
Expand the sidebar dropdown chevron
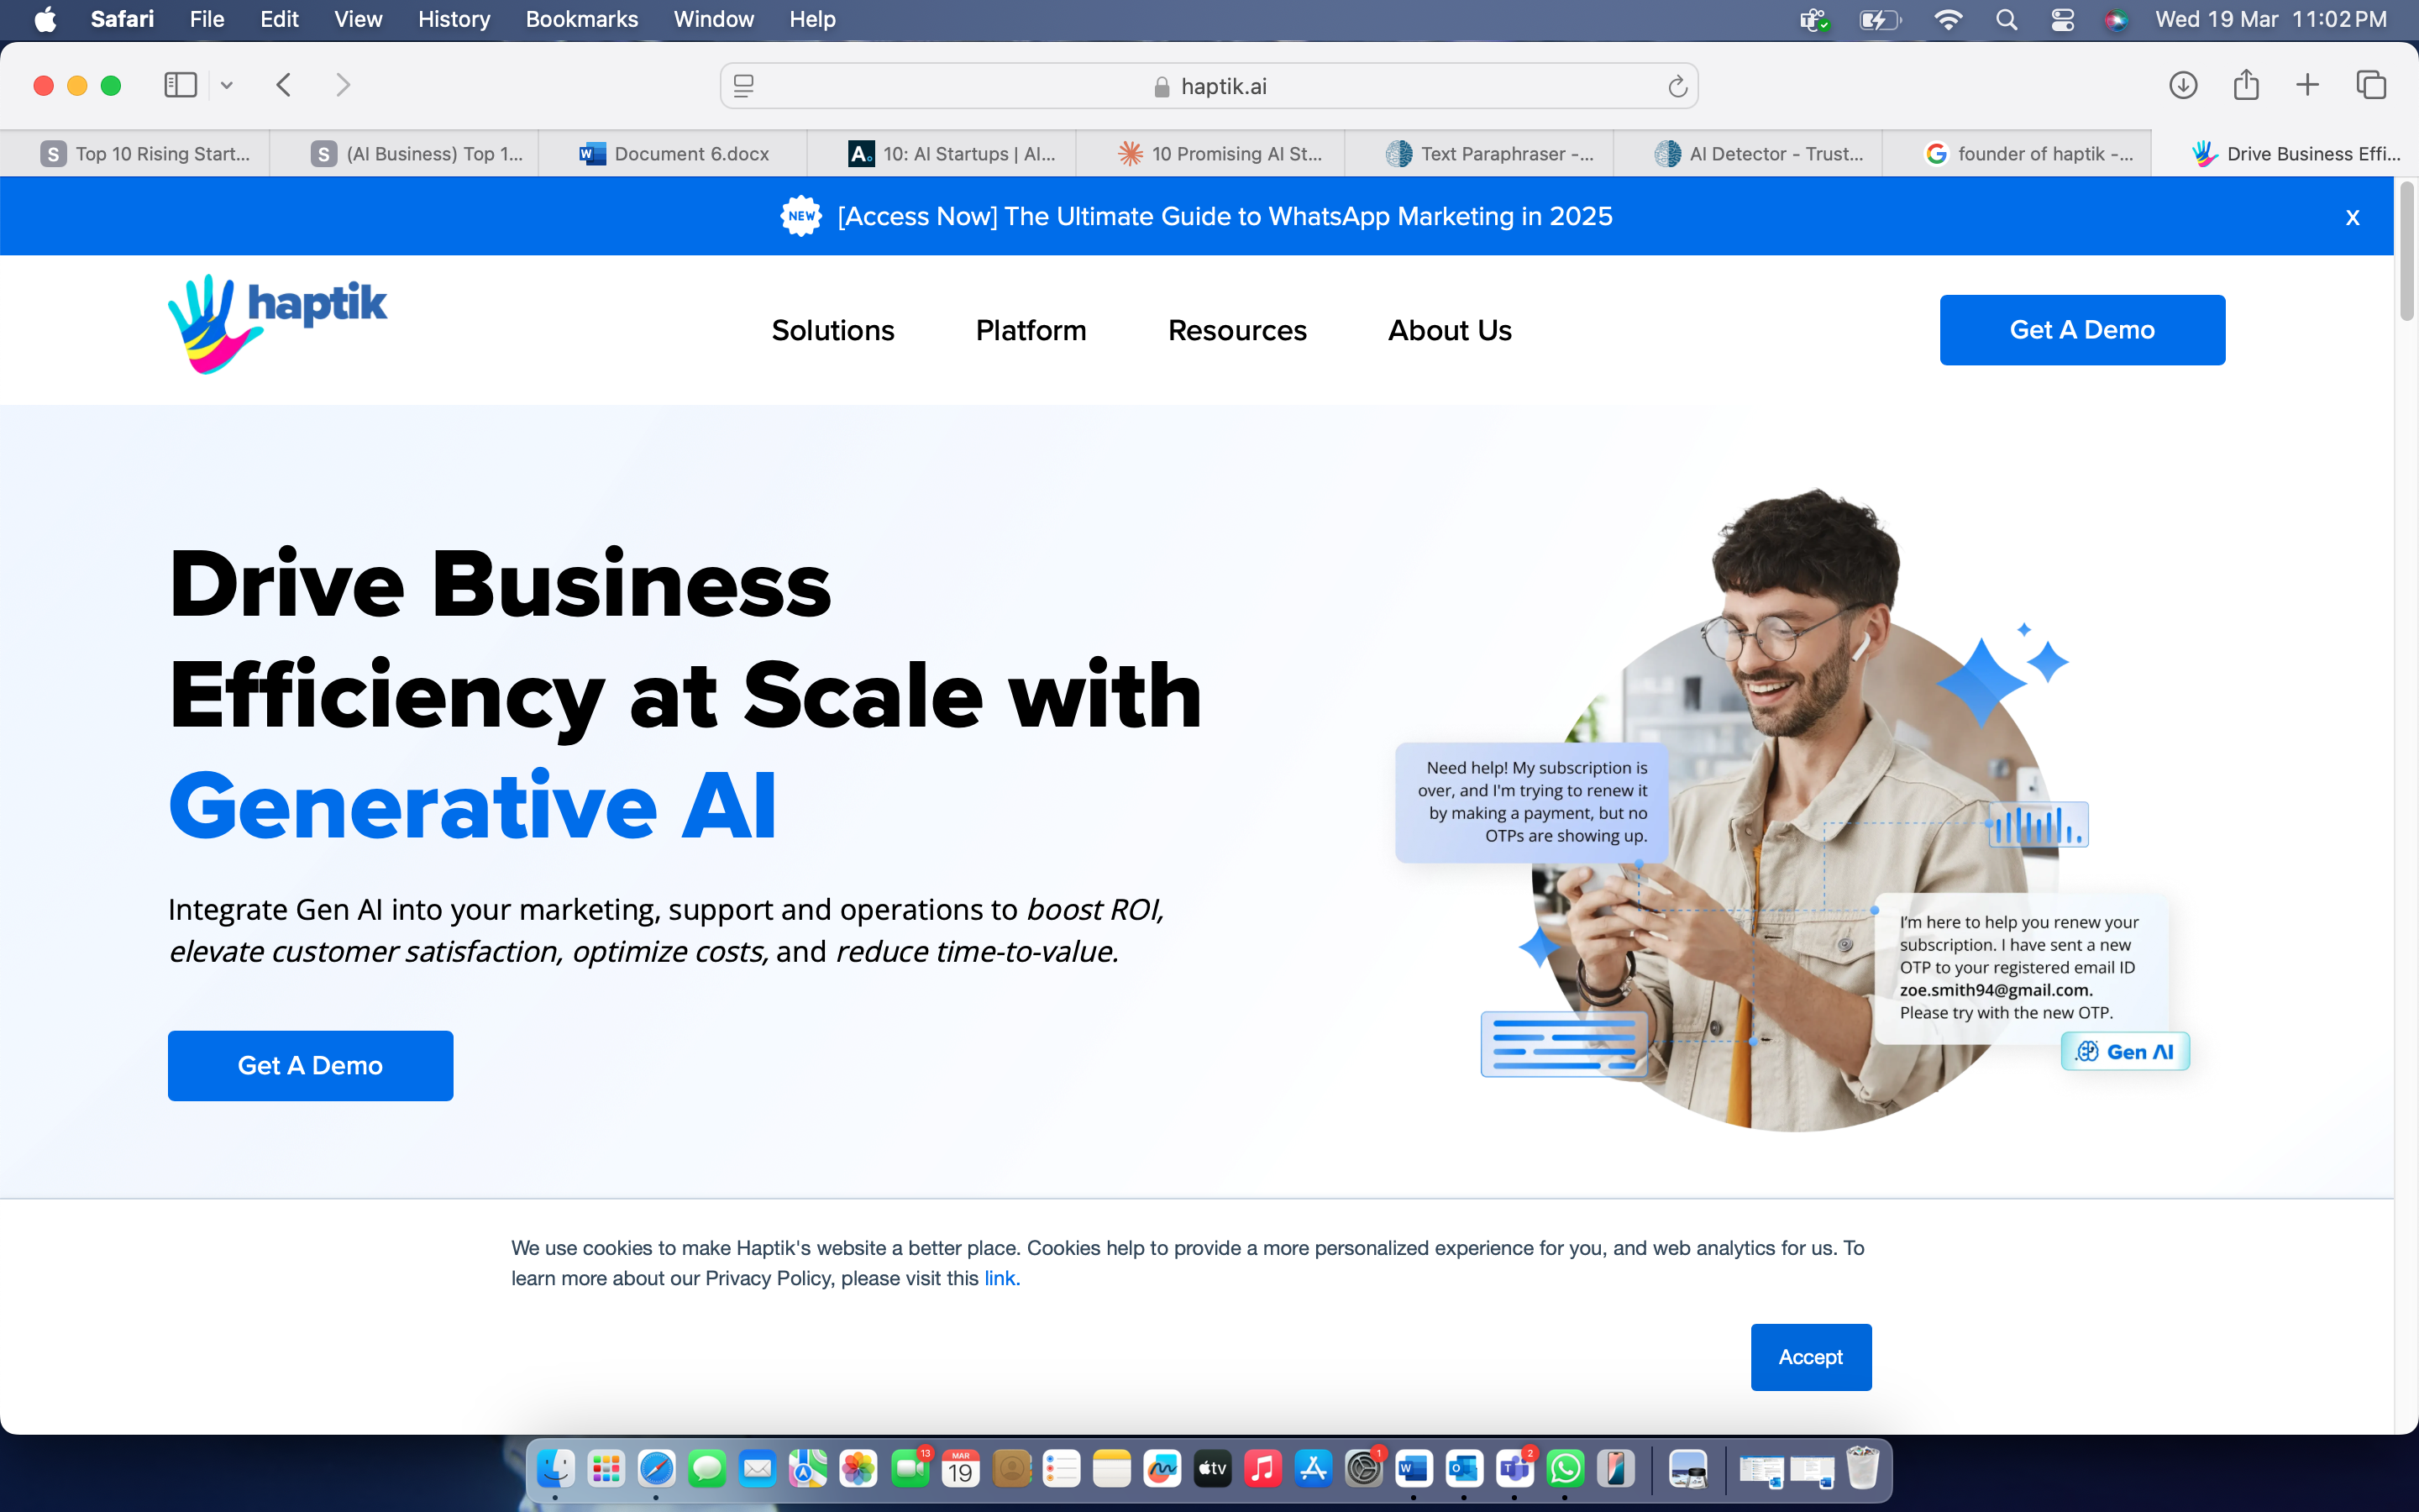point(227,85)
